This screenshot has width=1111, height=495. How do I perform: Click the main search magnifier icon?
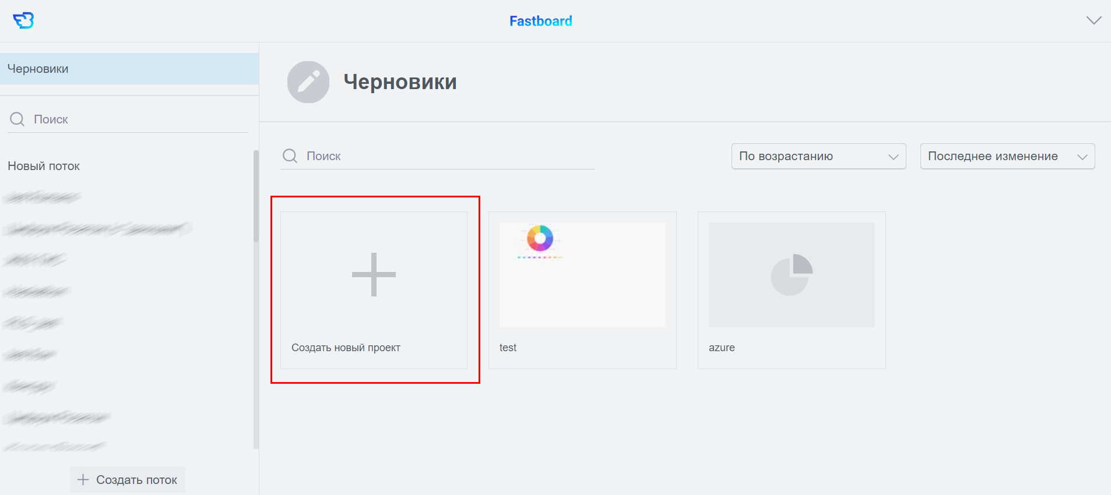point(290,156)
